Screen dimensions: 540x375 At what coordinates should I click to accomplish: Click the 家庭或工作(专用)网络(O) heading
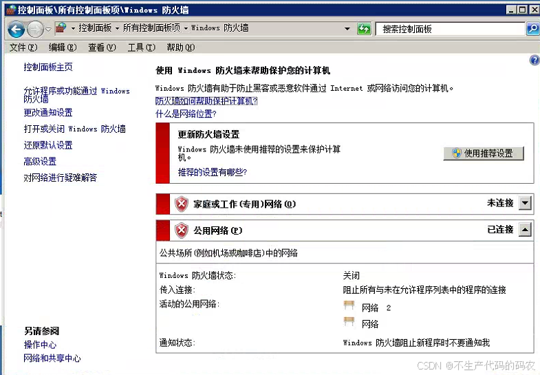[244, 204]
